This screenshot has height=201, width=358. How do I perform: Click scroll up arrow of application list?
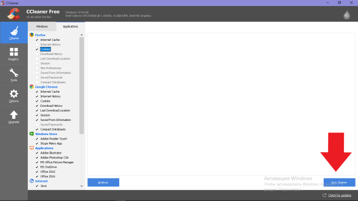pos(81,35)
